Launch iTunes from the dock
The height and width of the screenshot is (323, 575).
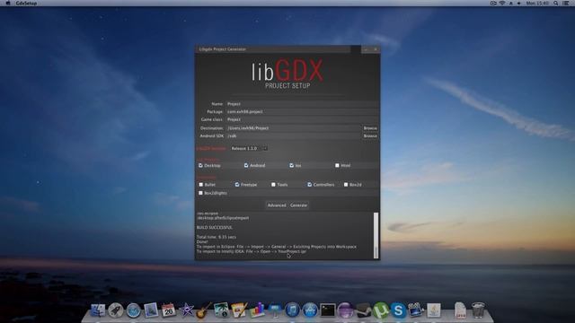coord(292,310)
